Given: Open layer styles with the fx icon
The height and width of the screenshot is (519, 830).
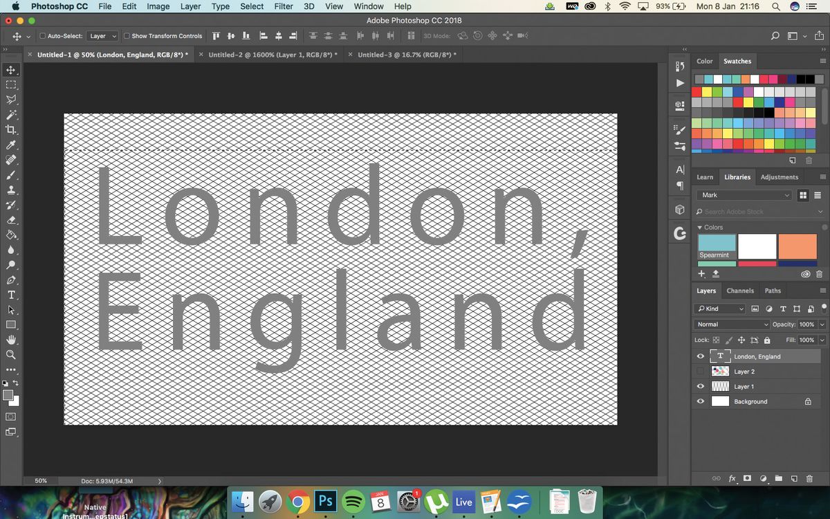Looking at the screenshot, I should (732, 478).
